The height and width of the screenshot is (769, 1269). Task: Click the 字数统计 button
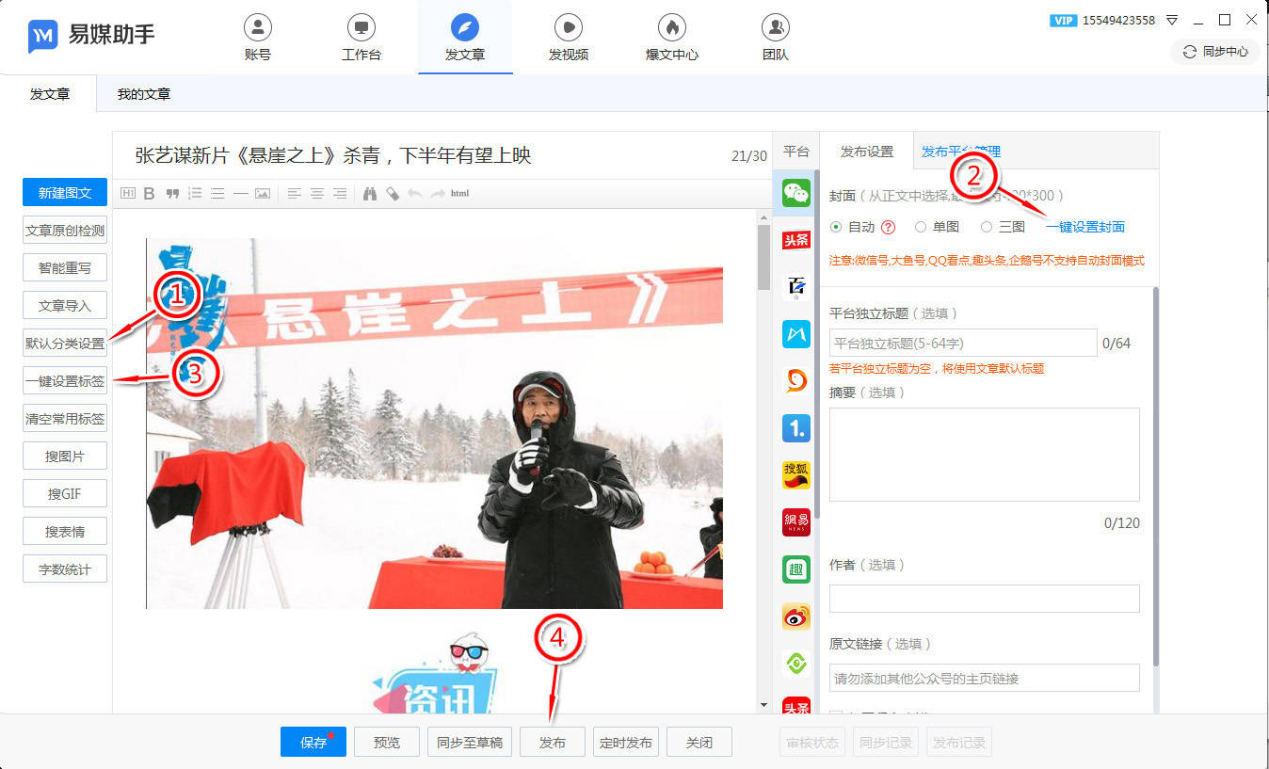[65, 569]
